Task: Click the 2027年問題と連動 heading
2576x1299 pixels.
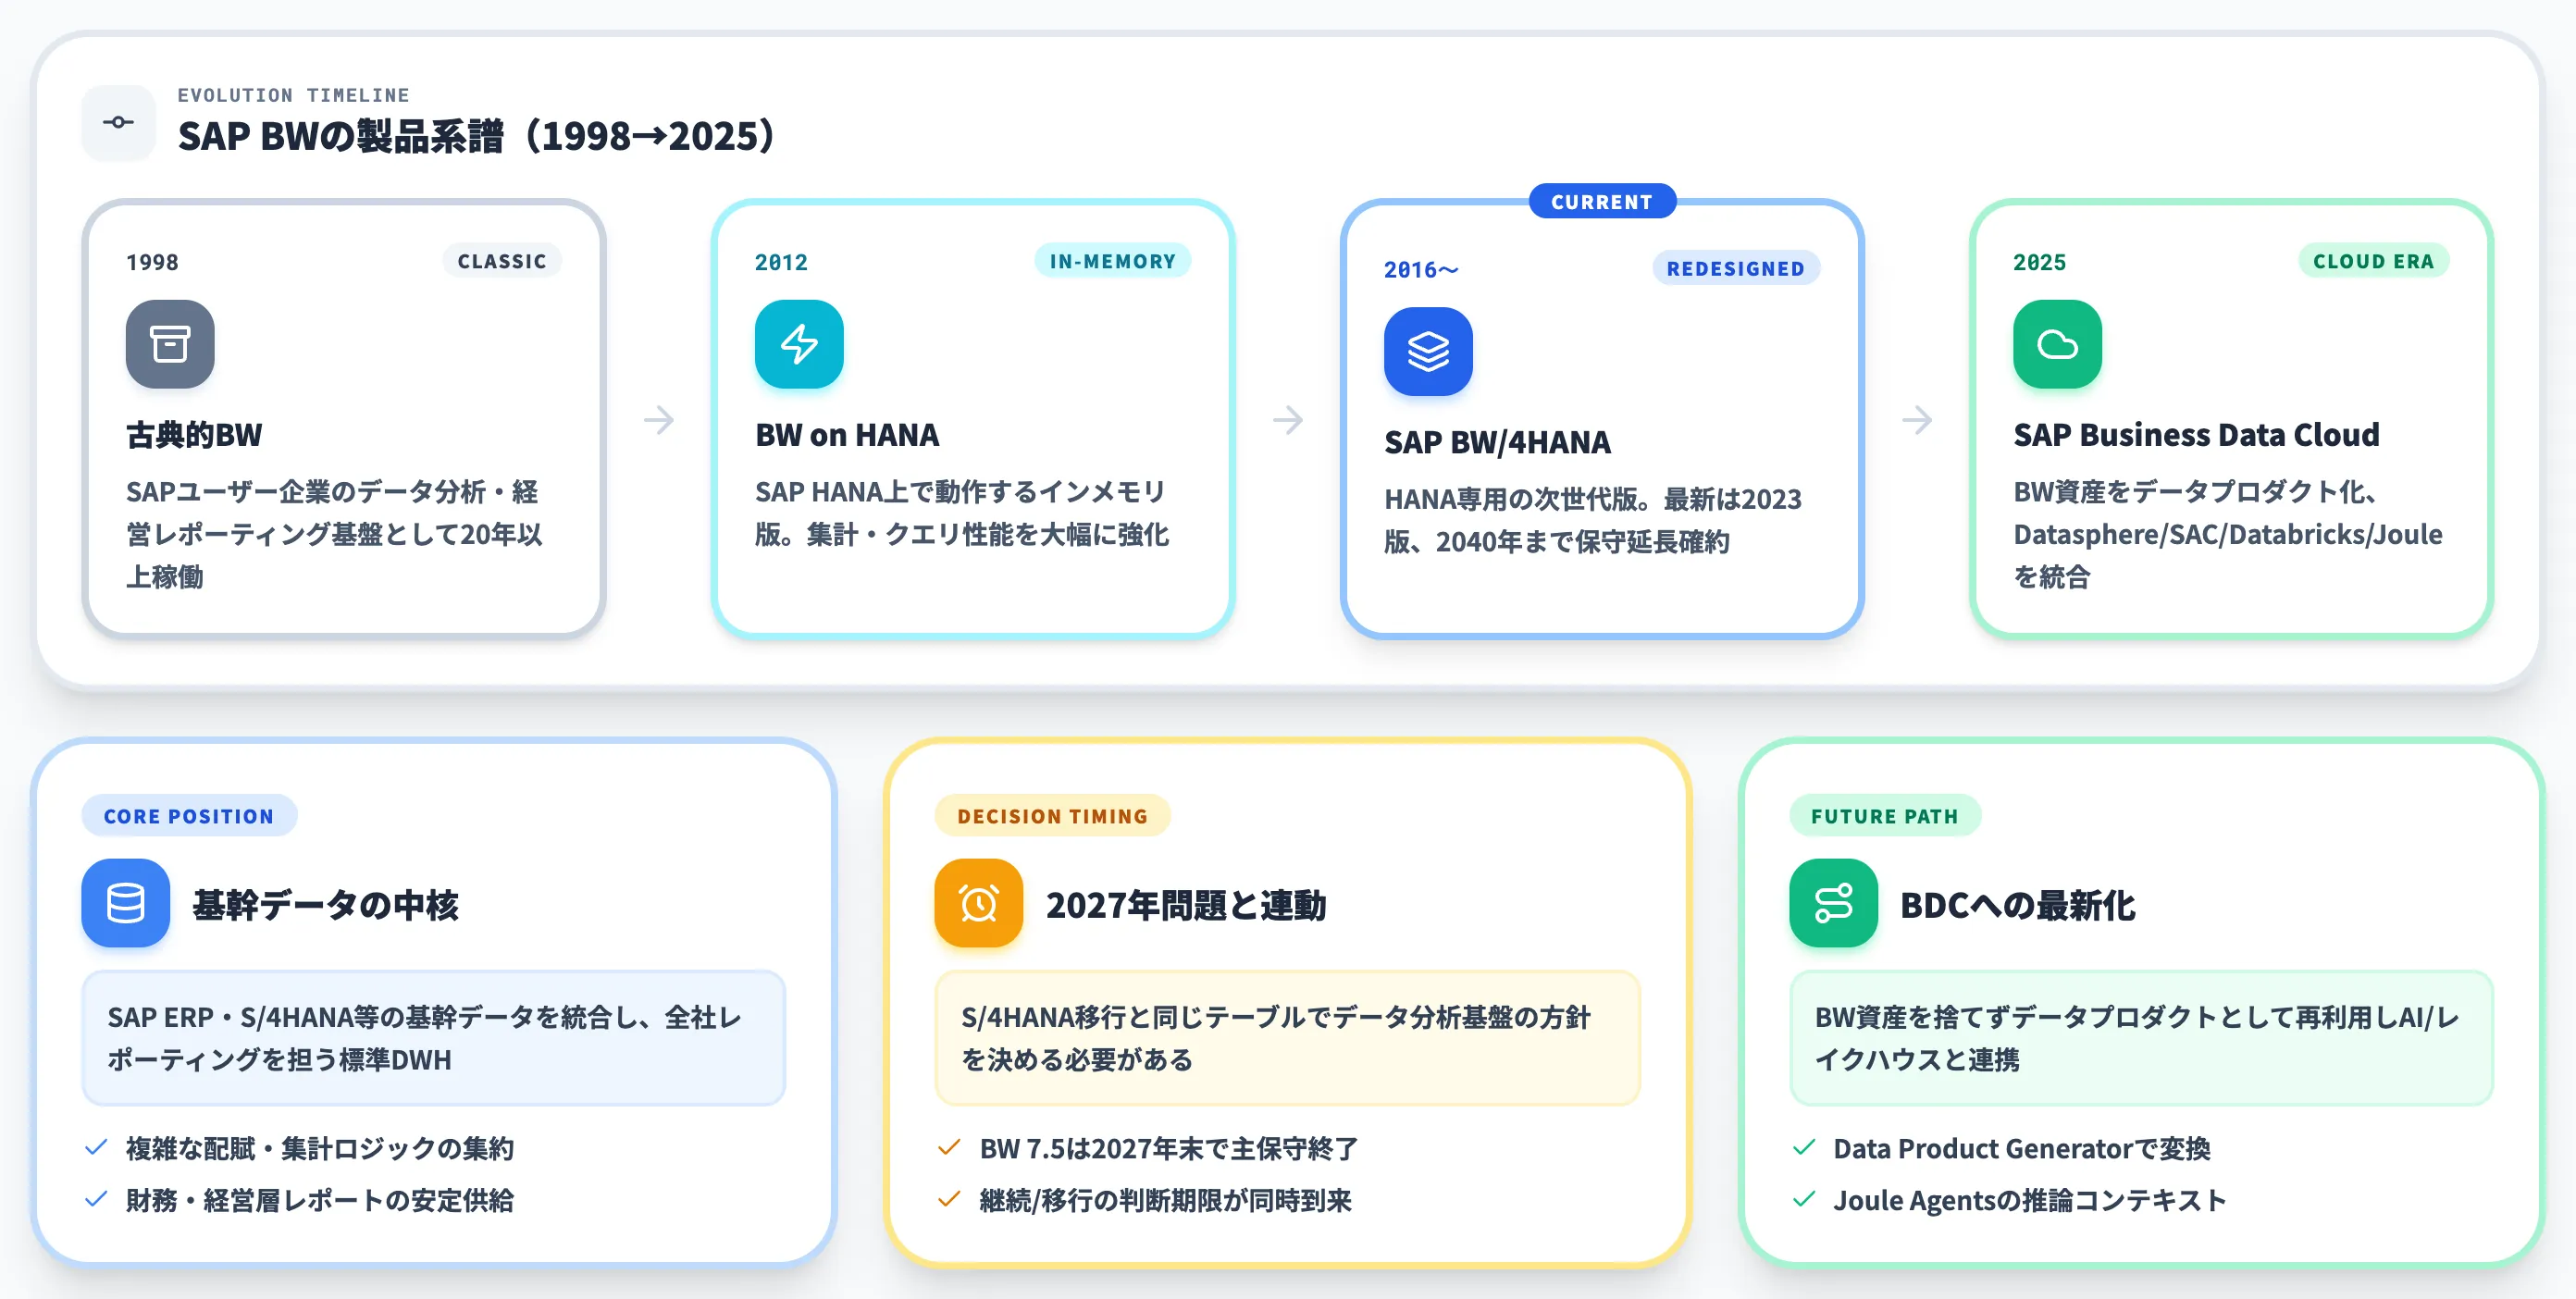Action: click(x=1186, y=905)
